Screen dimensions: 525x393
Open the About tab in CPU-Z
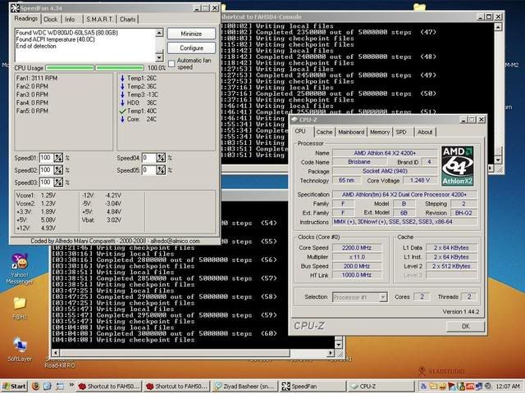pos(425,132)
